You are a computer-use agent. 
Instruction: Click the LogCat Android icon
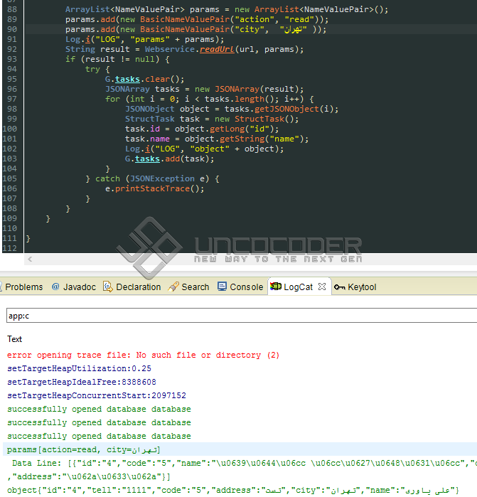(x=275, y=287)
